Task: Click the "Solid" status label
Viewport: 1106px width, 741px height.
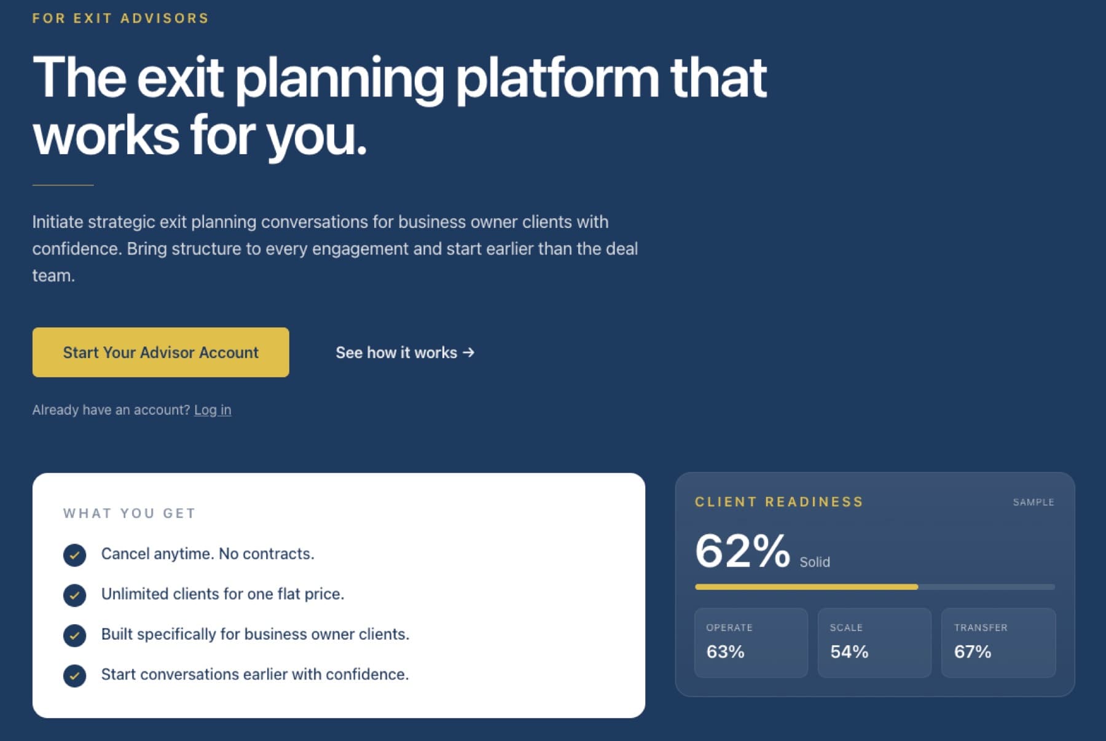Action: pos(814,562)
